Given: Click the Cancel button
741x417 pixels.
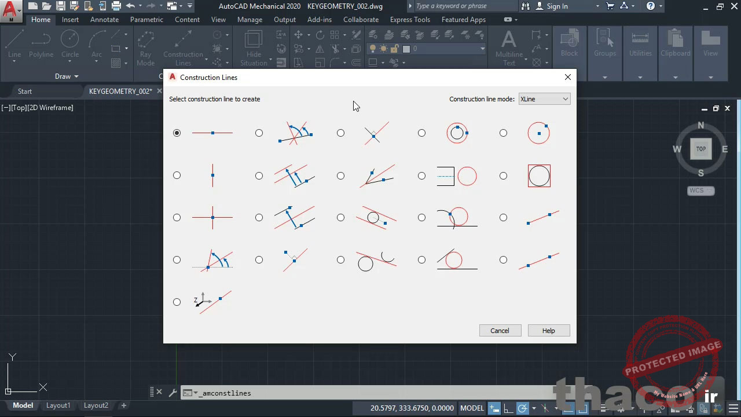Looking at the screenshot, I should tap(500, 331).
